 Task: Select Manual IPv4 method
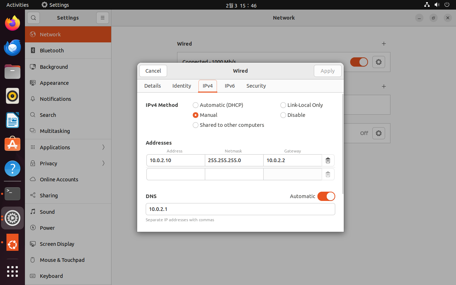pos(205,115)
